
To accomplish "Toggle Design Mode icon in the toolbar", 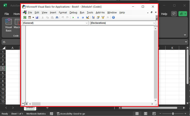I will pos(87,17).
